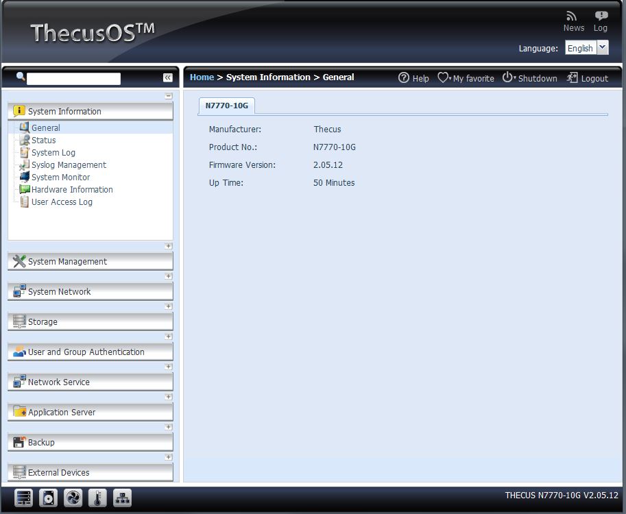626x514 pixels.
Task: Click the network status icon in bottom bar
Action: (122, 498)
